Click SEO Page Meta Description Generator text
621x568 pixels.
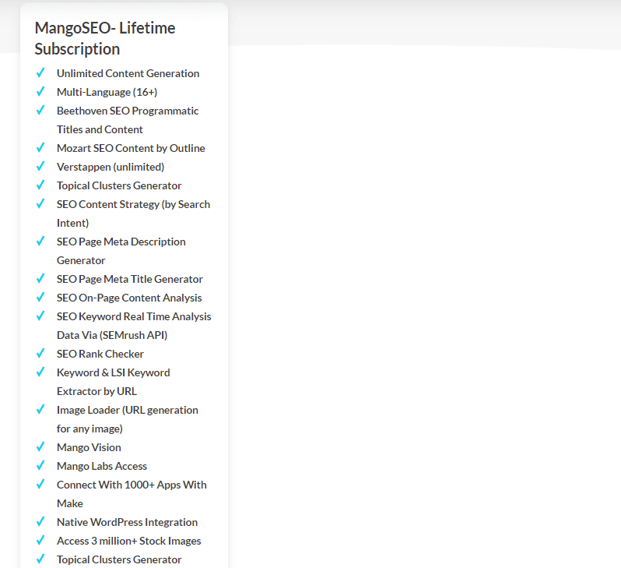pyautogui.click(x=121, y=251)
